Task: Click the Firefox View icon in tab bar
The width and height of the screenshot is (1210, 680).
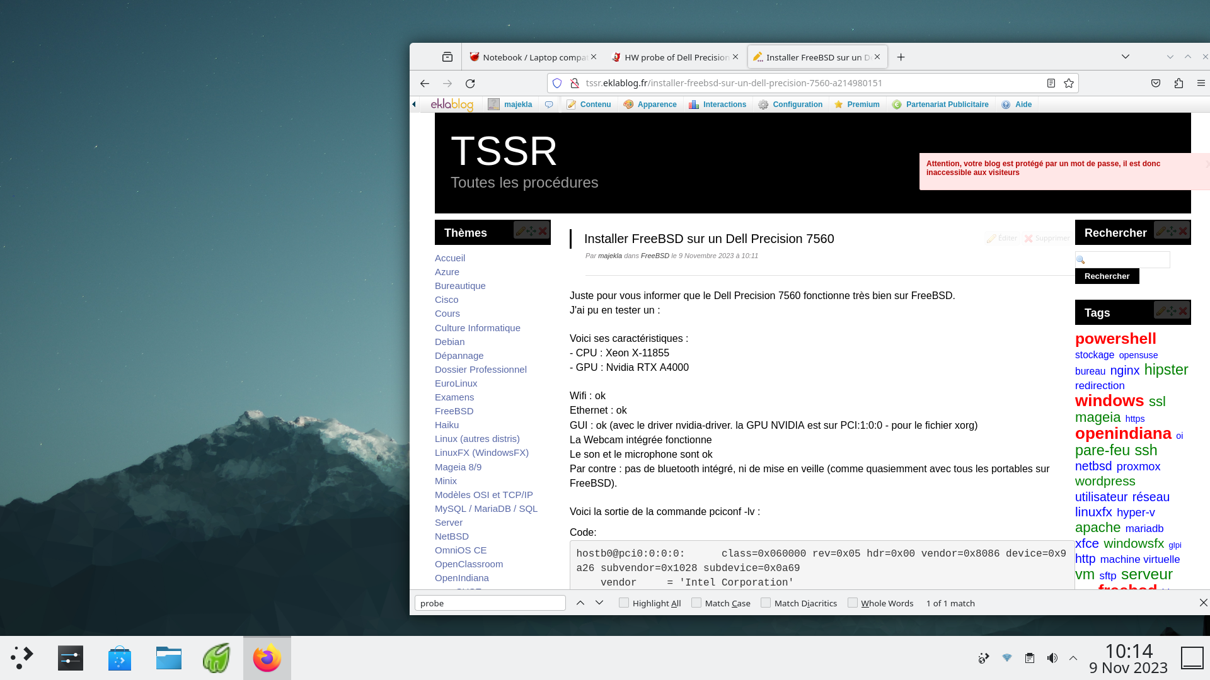Action: [x=447, y=57]
